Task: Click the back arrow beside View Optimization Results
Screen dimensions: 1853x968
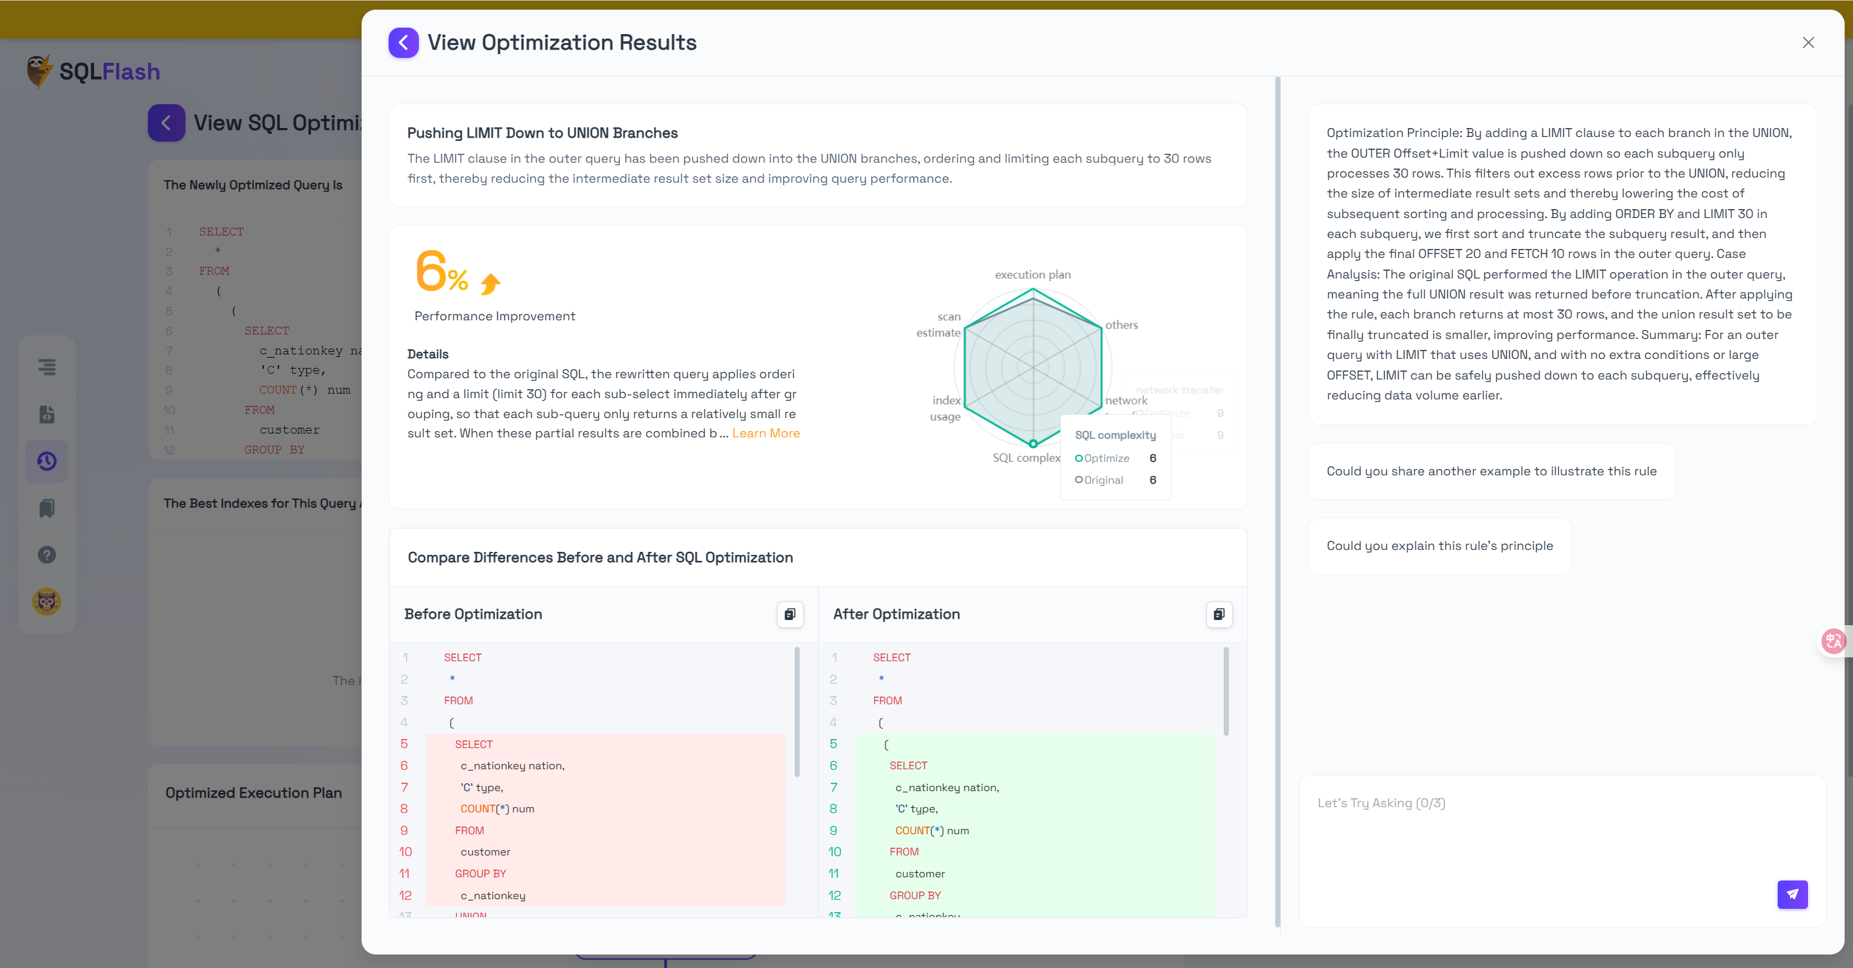Action: [403, 42]
